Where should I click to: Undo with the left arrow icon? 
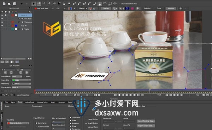(22, 4)
